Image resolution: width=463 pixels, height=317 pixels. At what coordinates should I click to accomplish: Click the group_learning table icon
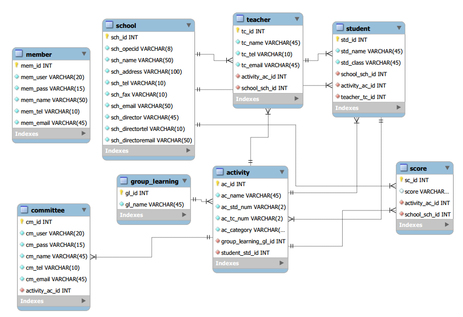click(x=124, y=180)
